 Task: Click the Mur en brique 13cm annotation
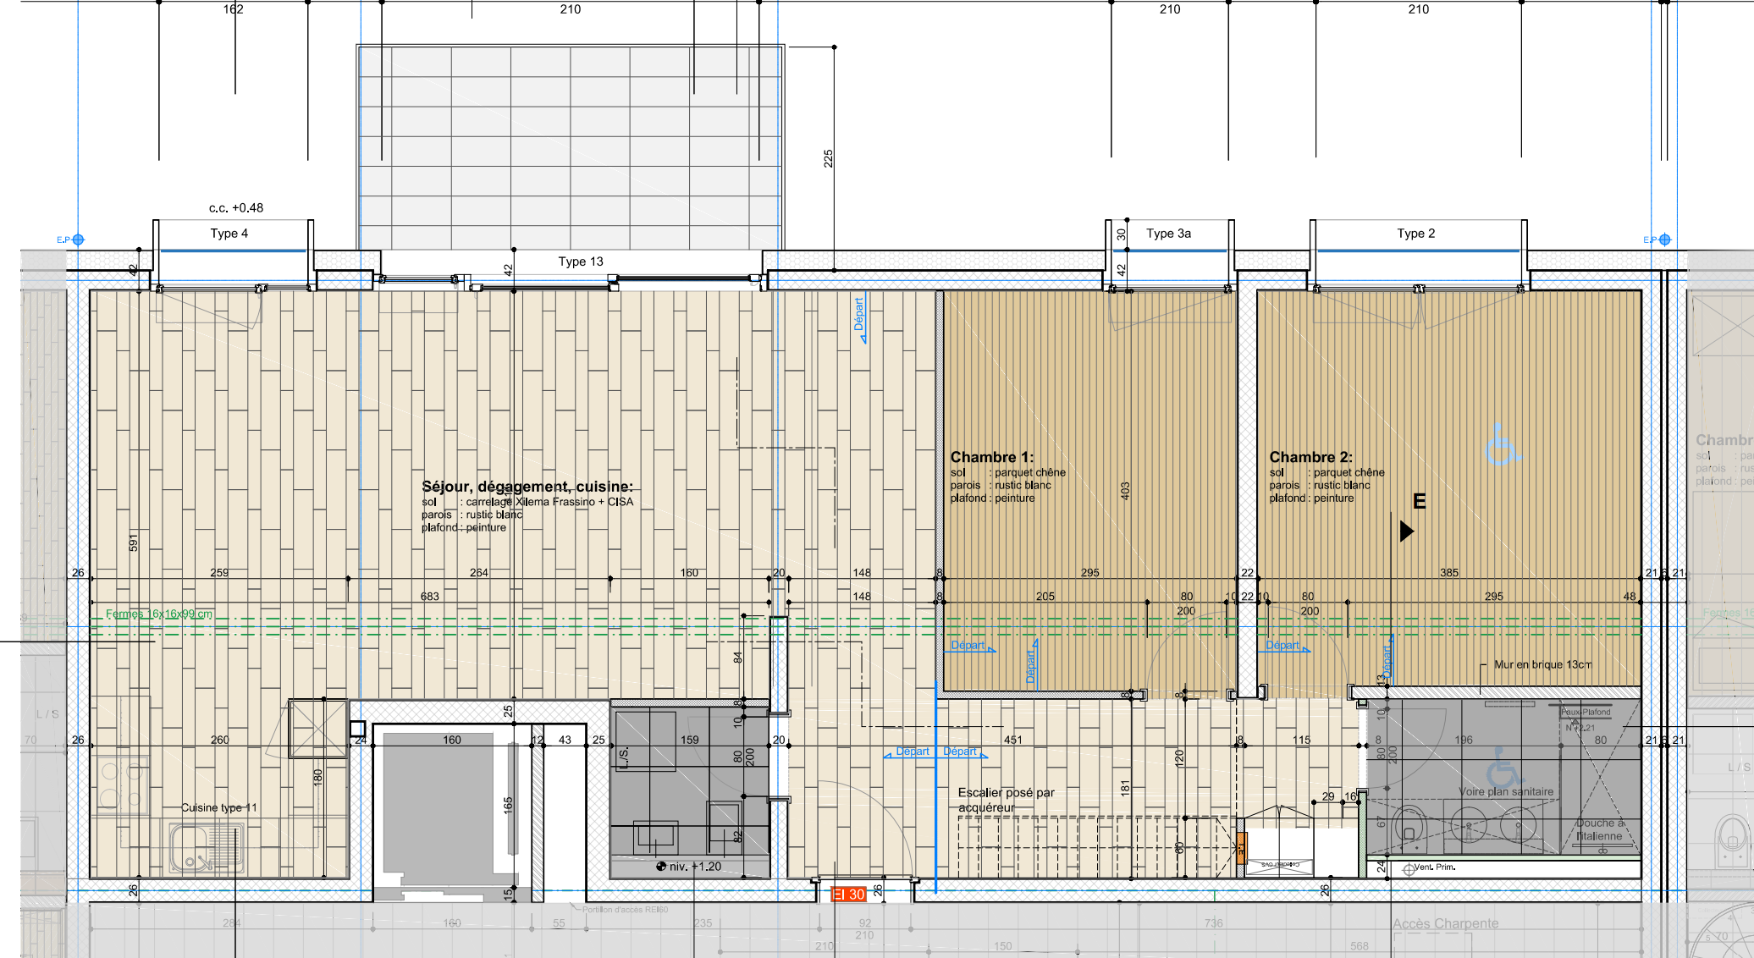click(x=1542, y=664)
